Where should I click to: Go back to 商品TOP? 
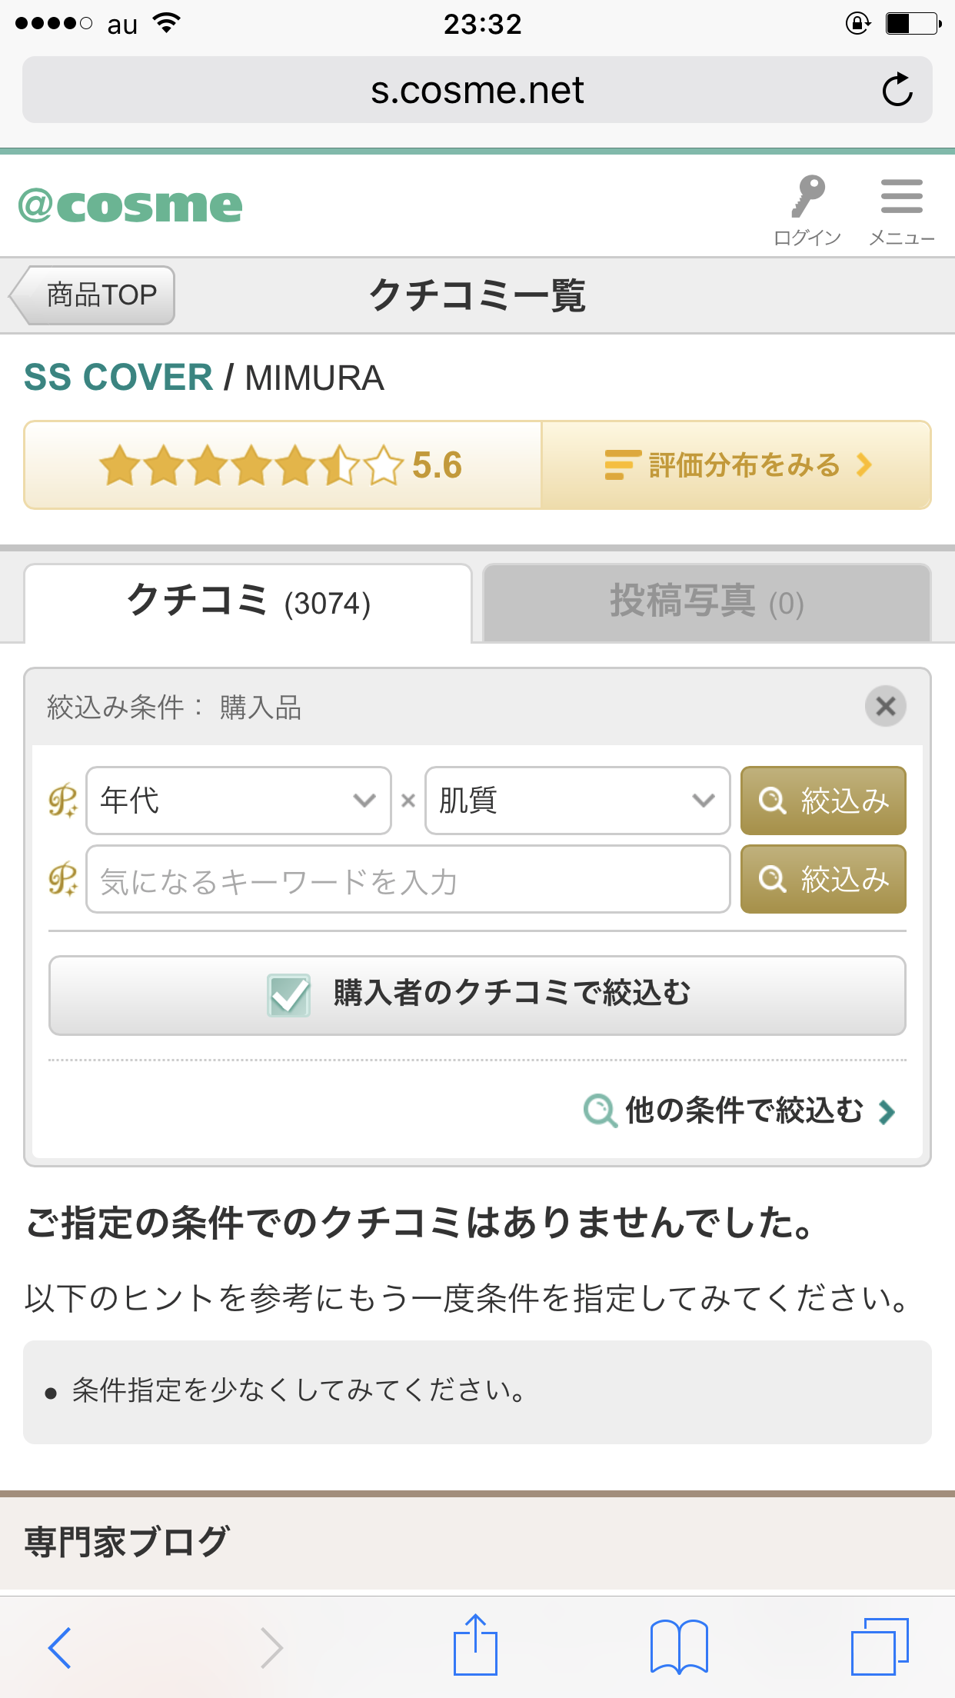[x=92, y=295]
